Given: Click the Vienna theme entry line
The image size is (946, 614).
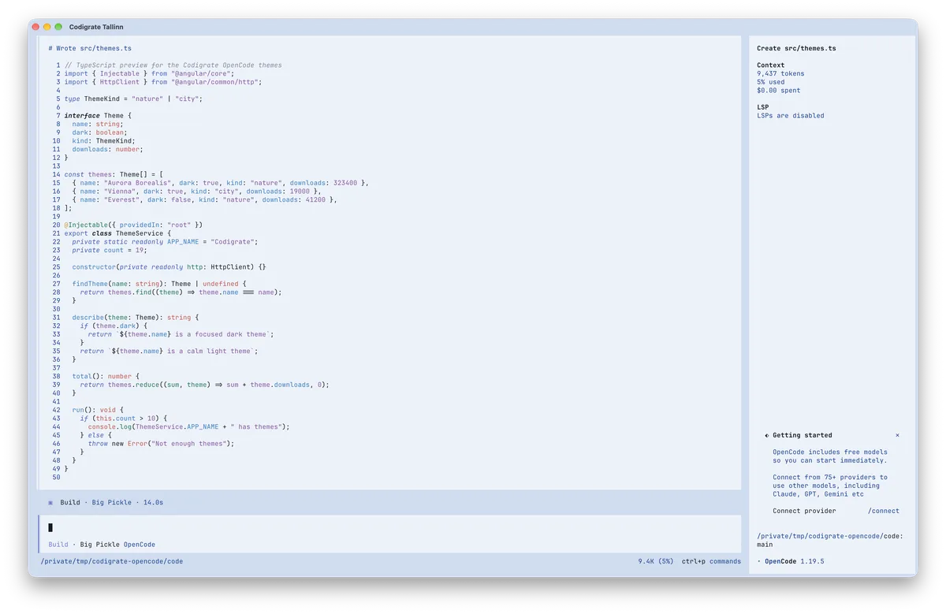Looking at the screenshot, I should tap(196, 192).
